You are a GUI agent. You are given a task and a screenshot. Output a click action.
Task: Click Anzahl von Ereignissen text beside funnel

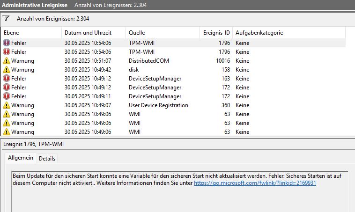(53, 19)
